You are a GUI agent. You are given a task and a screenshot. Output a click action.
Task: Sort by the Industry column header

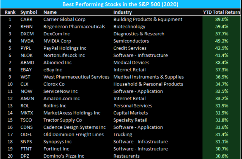point(122,12)
